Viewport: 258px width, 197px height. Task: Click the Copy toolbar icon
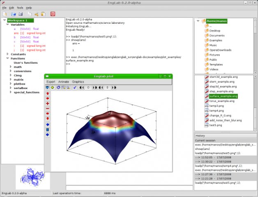pos(30,14)
